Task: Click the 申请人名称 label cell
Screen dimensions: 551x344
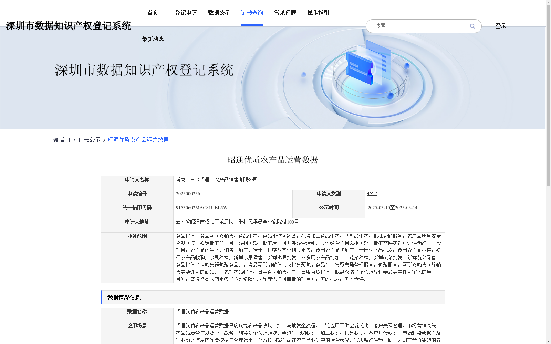Action: pyautogui.click(x=137, y=183)
